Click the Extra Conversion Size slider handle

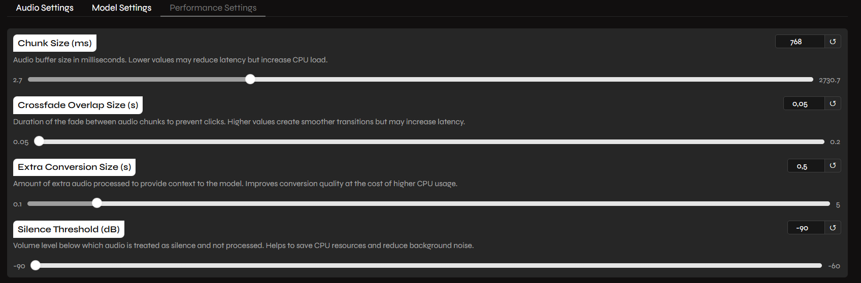97,203
